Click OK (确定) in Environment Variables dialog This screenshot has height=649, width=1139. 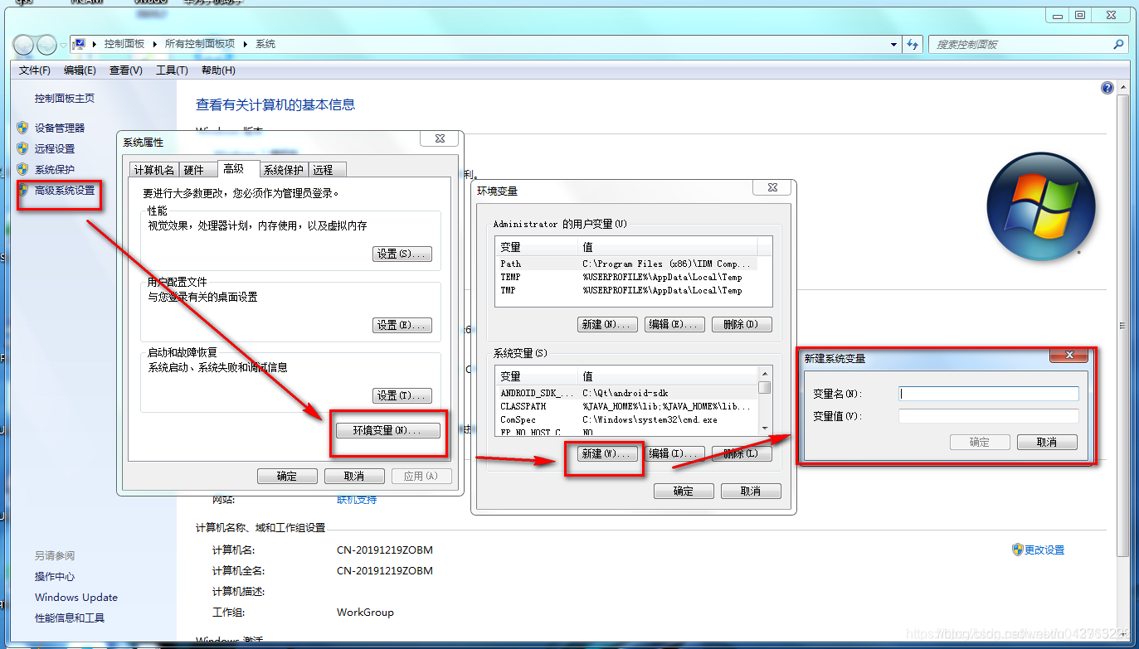click(x=684, y=491)
